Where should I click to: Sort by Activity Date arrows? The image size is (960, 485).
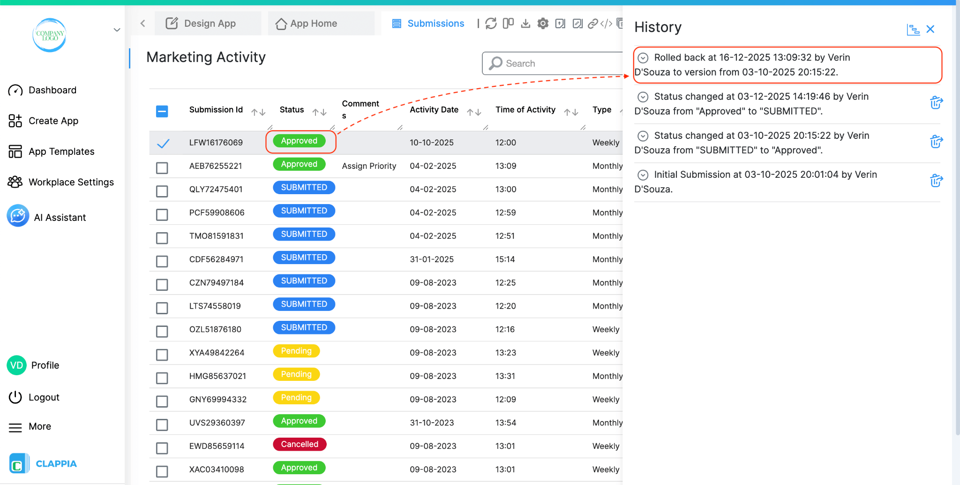(474, 112)
